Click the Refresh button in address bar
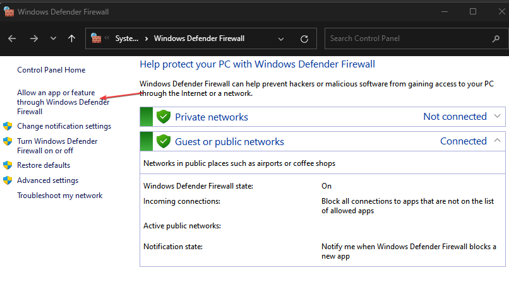This screenshot has width=509, height=299. [304, 38]
